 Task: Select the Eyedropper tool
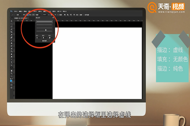point(11,35)
